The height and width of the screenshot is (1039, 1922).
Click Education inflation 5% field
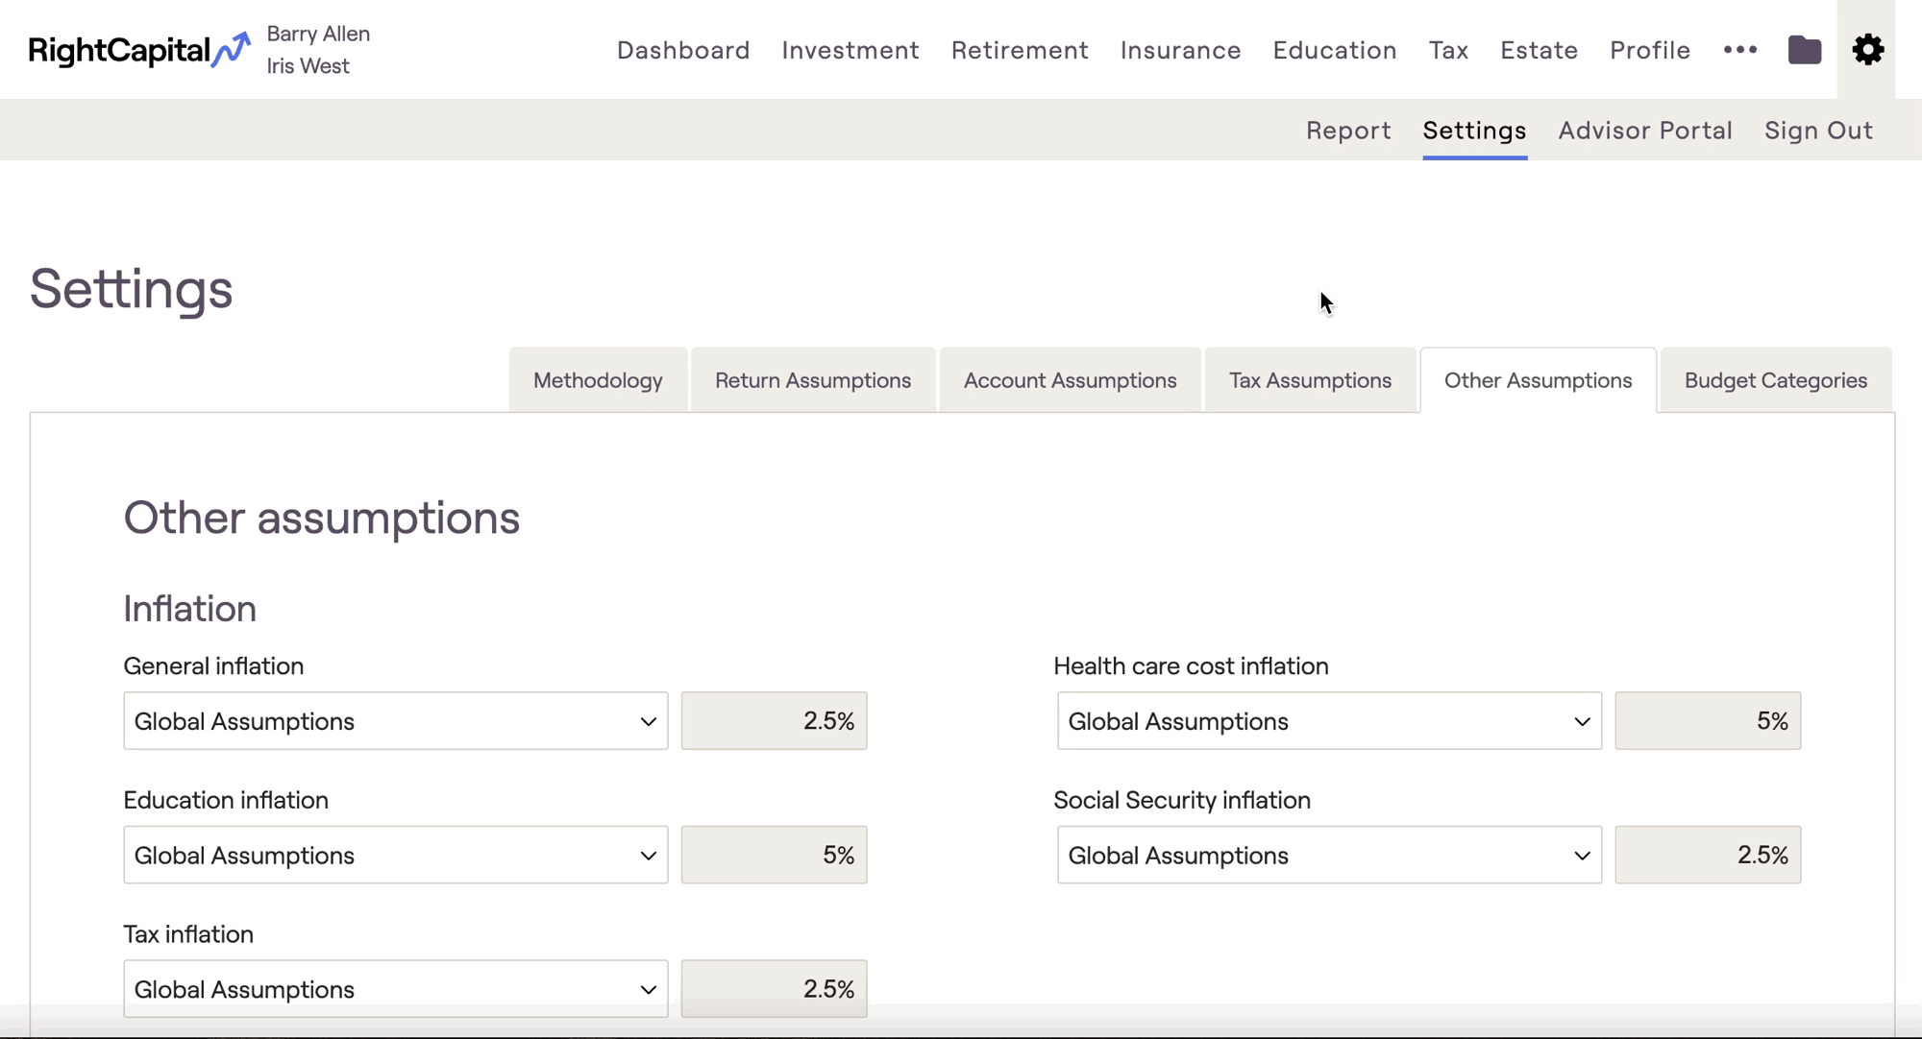coord(775,855)
